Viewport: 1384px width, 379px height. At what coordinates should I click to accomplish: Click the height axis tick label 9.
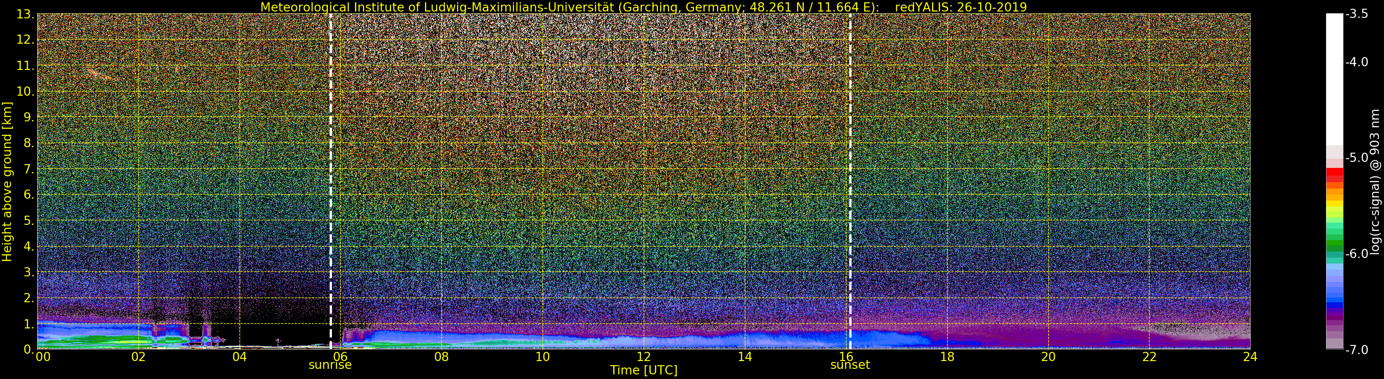pyautogui.click(x=29, y=117)
